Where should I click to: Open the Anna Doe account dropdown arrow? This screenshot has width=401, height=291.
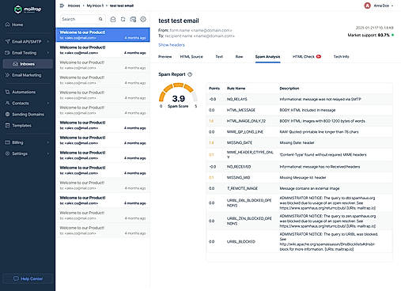pyautogui.click(x=392, y=6)
